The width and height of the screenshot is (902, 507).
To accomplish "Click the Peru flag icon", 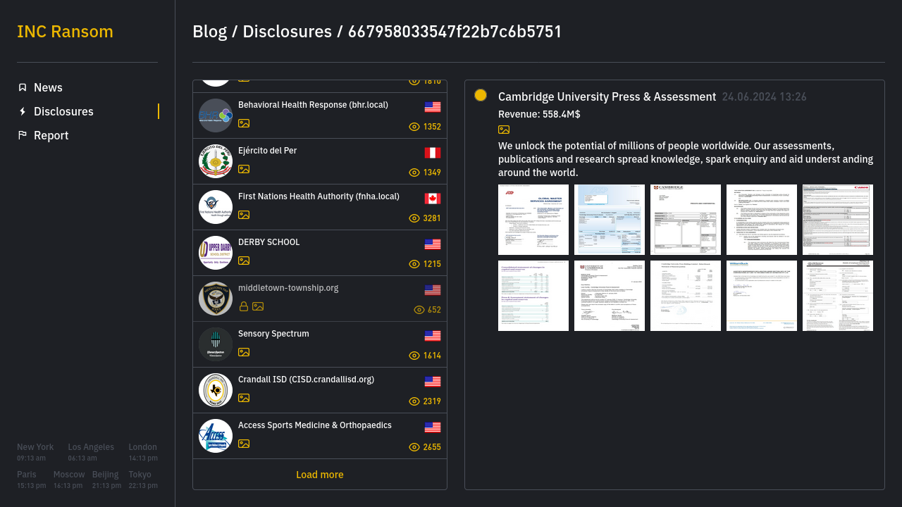I will click(433, 153).
